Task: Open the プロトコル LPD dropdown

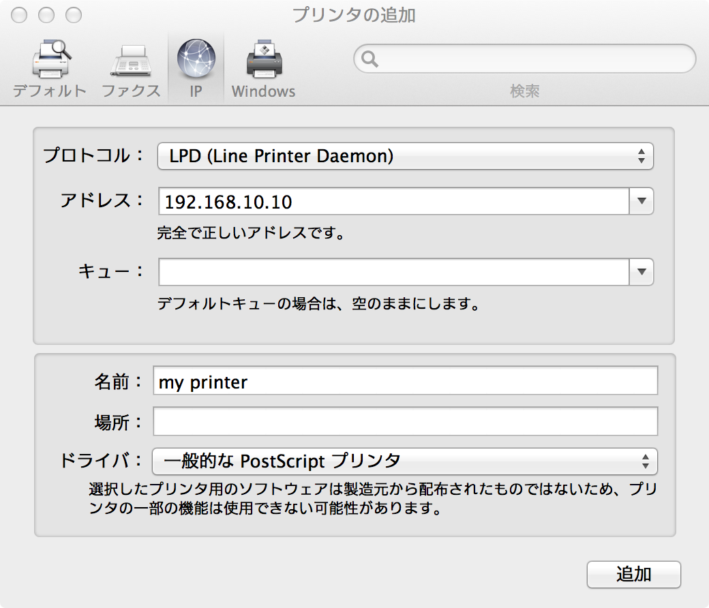Action: pos(406,156)
